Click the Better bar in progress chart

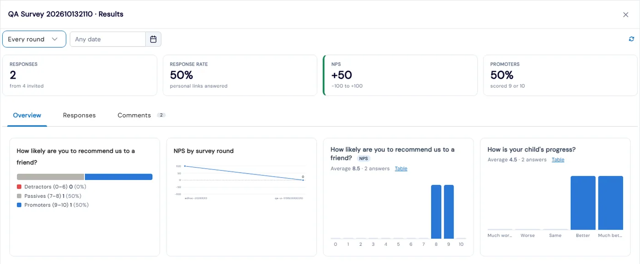(x=583, y=203)
